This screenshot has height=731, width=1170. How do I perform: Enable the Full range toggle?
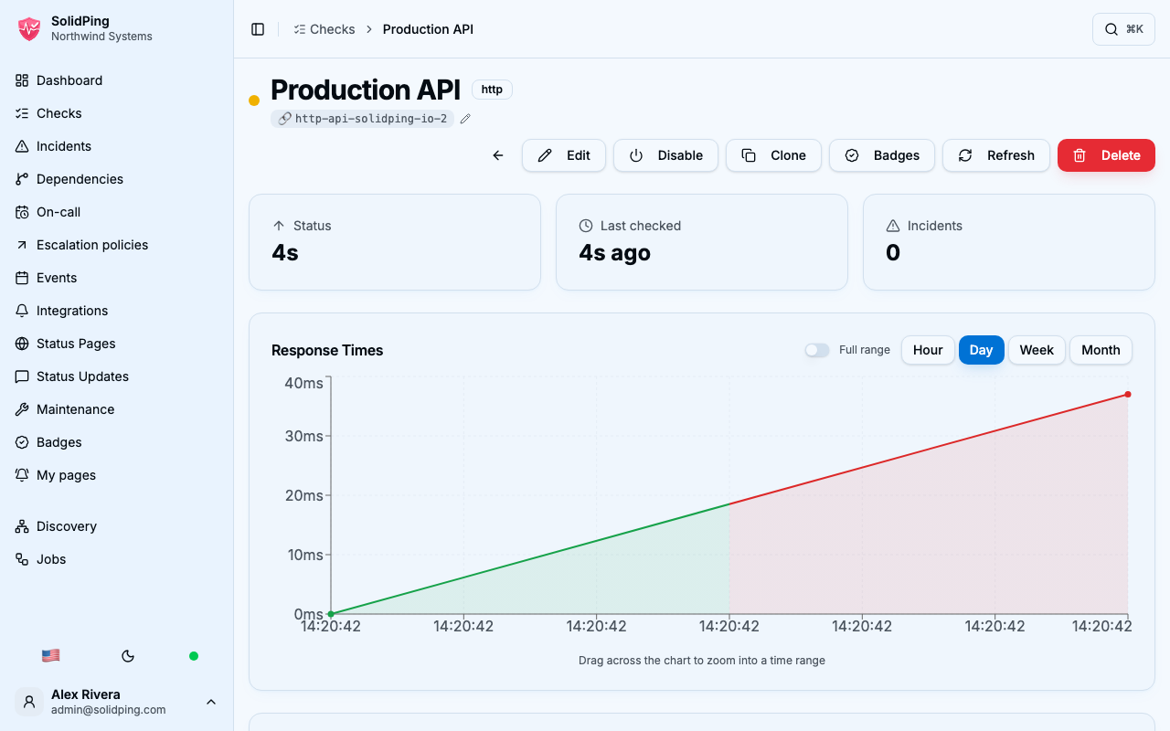pos(817,350)
